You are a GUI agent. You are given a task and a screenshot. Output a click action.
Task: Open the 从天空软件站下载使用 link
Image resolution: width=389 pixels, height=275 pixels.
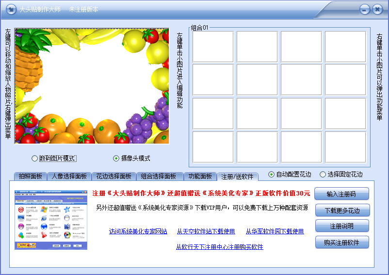pyautogui.click(x=206, y=231)
